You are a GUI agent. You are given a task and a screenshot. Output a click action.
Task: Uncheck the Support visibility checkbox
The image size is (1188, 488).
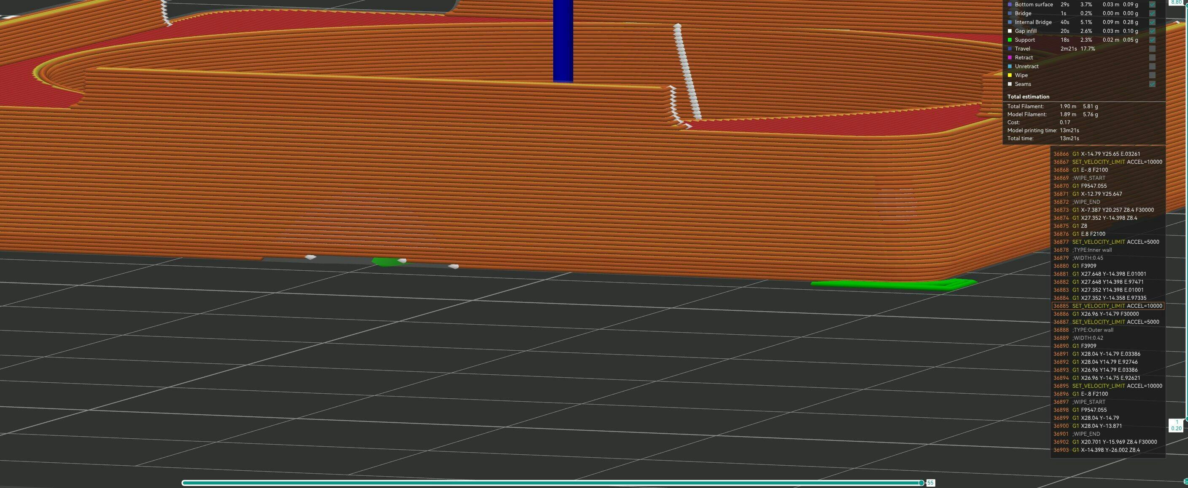click(x=1152, y=40)
